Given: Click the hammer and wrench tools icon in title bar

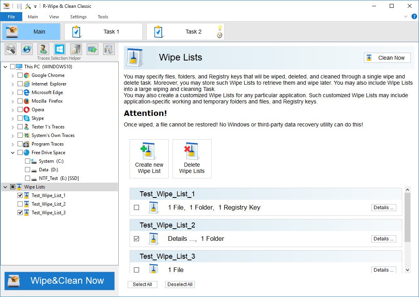Looking at the screenshot, I should (x=28, y=6).
